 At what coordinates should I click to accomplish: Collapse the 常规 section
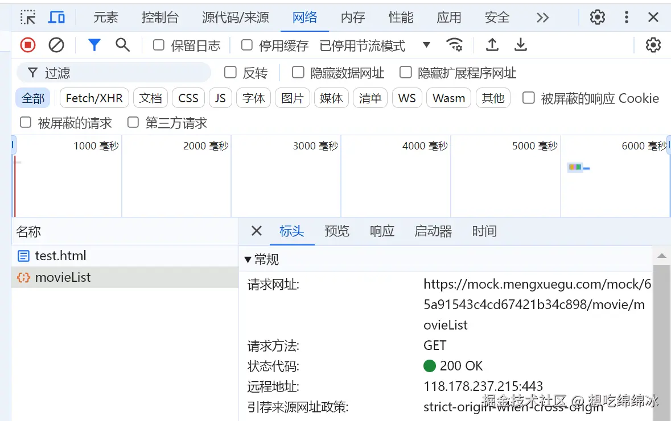(246, 259)
